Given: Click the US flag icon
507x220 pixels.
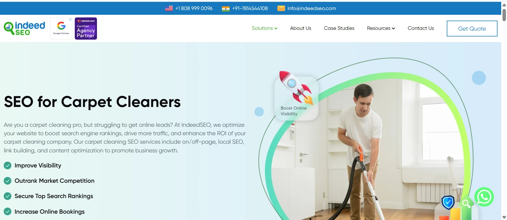Looking at the screenshot, I should [x=169, y=8].
